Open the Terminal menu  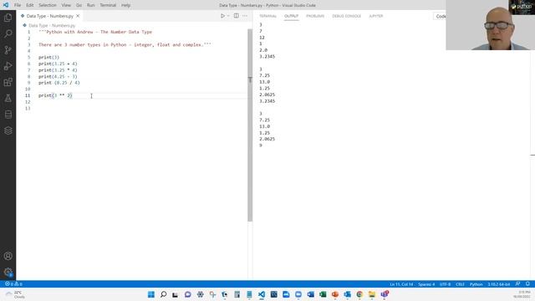(x=108, y=5)
